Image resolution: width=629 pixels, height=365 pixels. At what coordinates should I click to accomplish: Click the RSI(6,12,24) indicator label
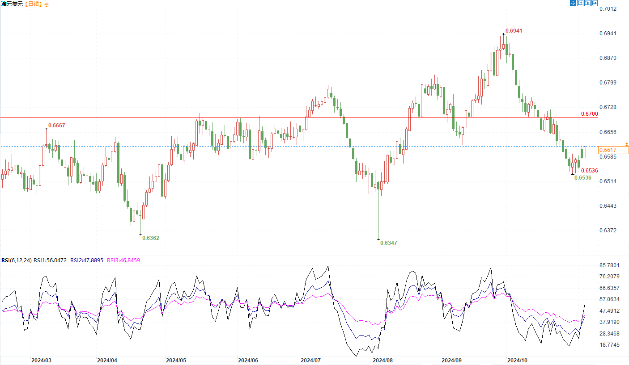(x=17, y=260)
